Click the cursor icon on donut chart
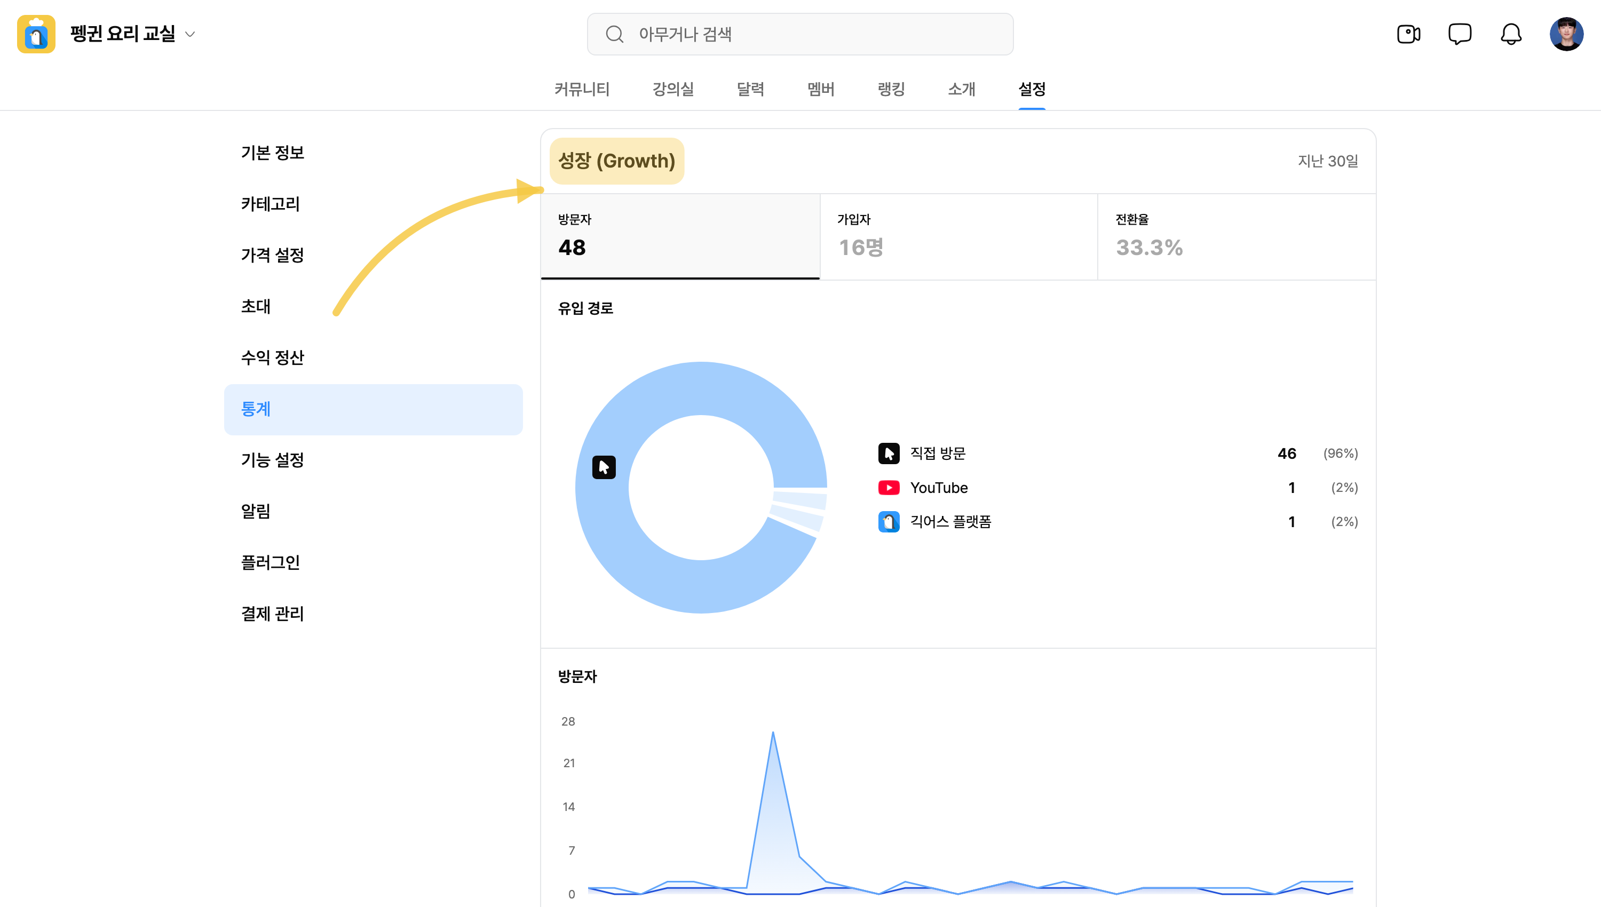The image size is (1601, 907). 604,467
